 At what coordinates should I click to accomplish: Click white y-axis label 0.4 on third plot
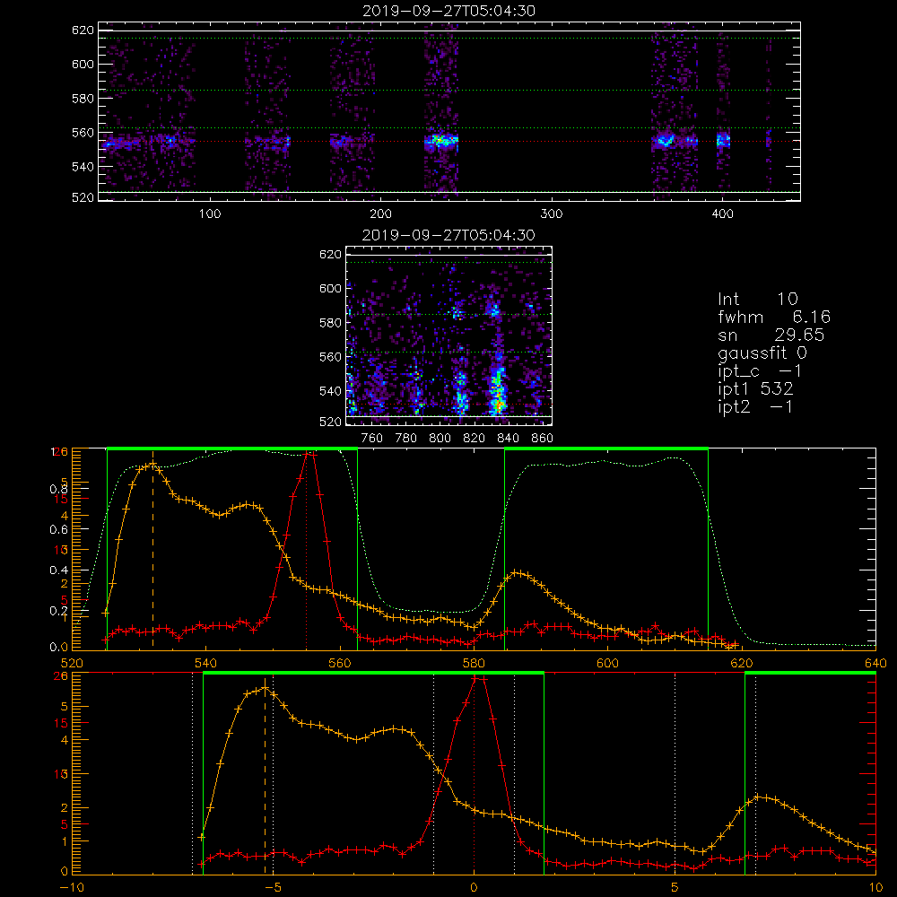[59, 570]
